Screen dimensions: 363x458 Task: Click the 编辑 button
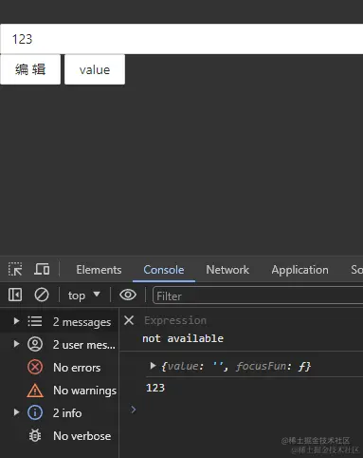30,69
